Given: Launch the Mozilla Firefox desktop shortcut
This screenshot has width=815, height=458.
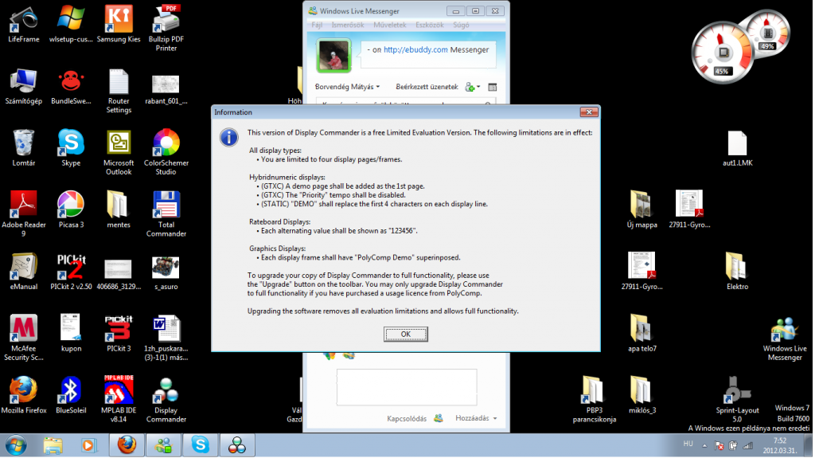Looking at the screenshot, I should coord(23,396).
